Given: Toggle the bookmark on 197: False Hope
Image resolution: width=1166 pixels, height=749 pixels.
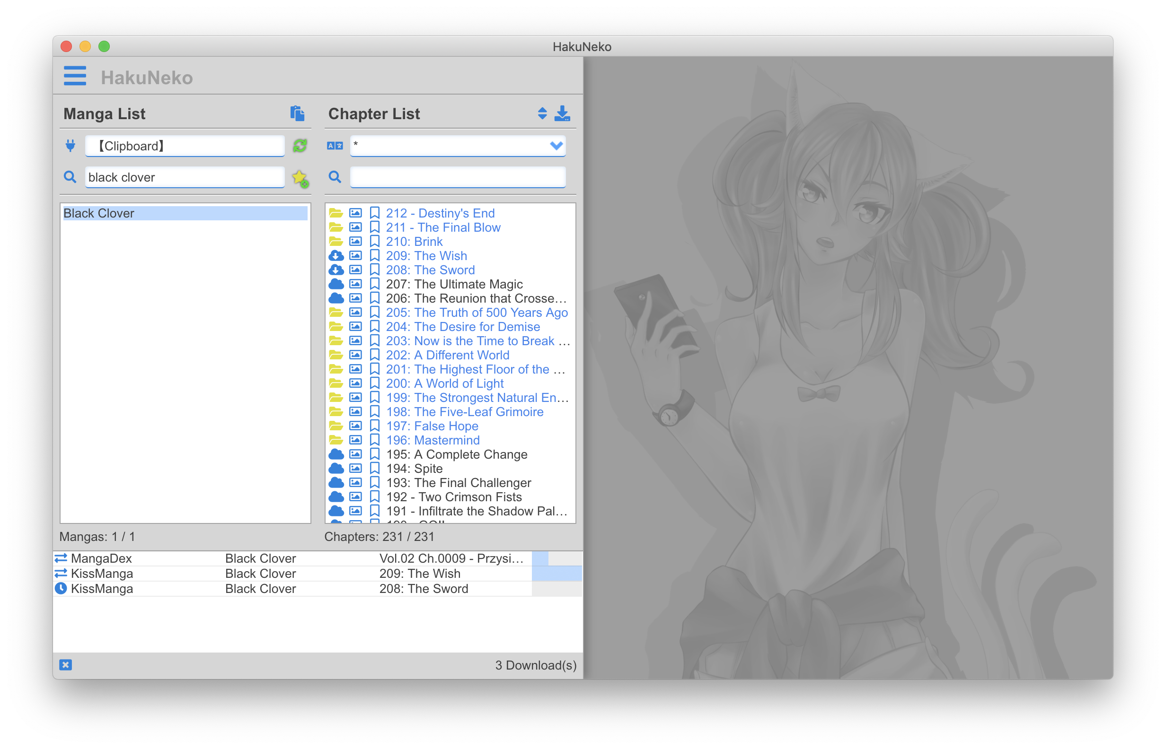Looking at the screenshot, I should [375, 426].
